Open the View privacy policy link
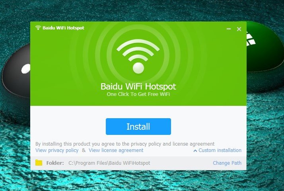 point(57,150)
